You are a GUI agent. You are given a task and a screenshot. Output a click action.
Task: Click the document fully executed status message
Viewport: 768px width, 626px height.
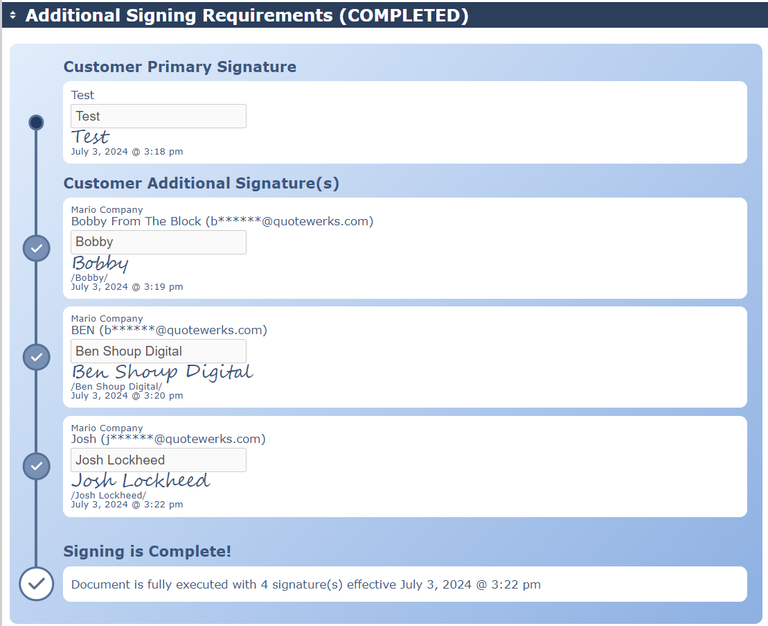click(x=305, y=584)
